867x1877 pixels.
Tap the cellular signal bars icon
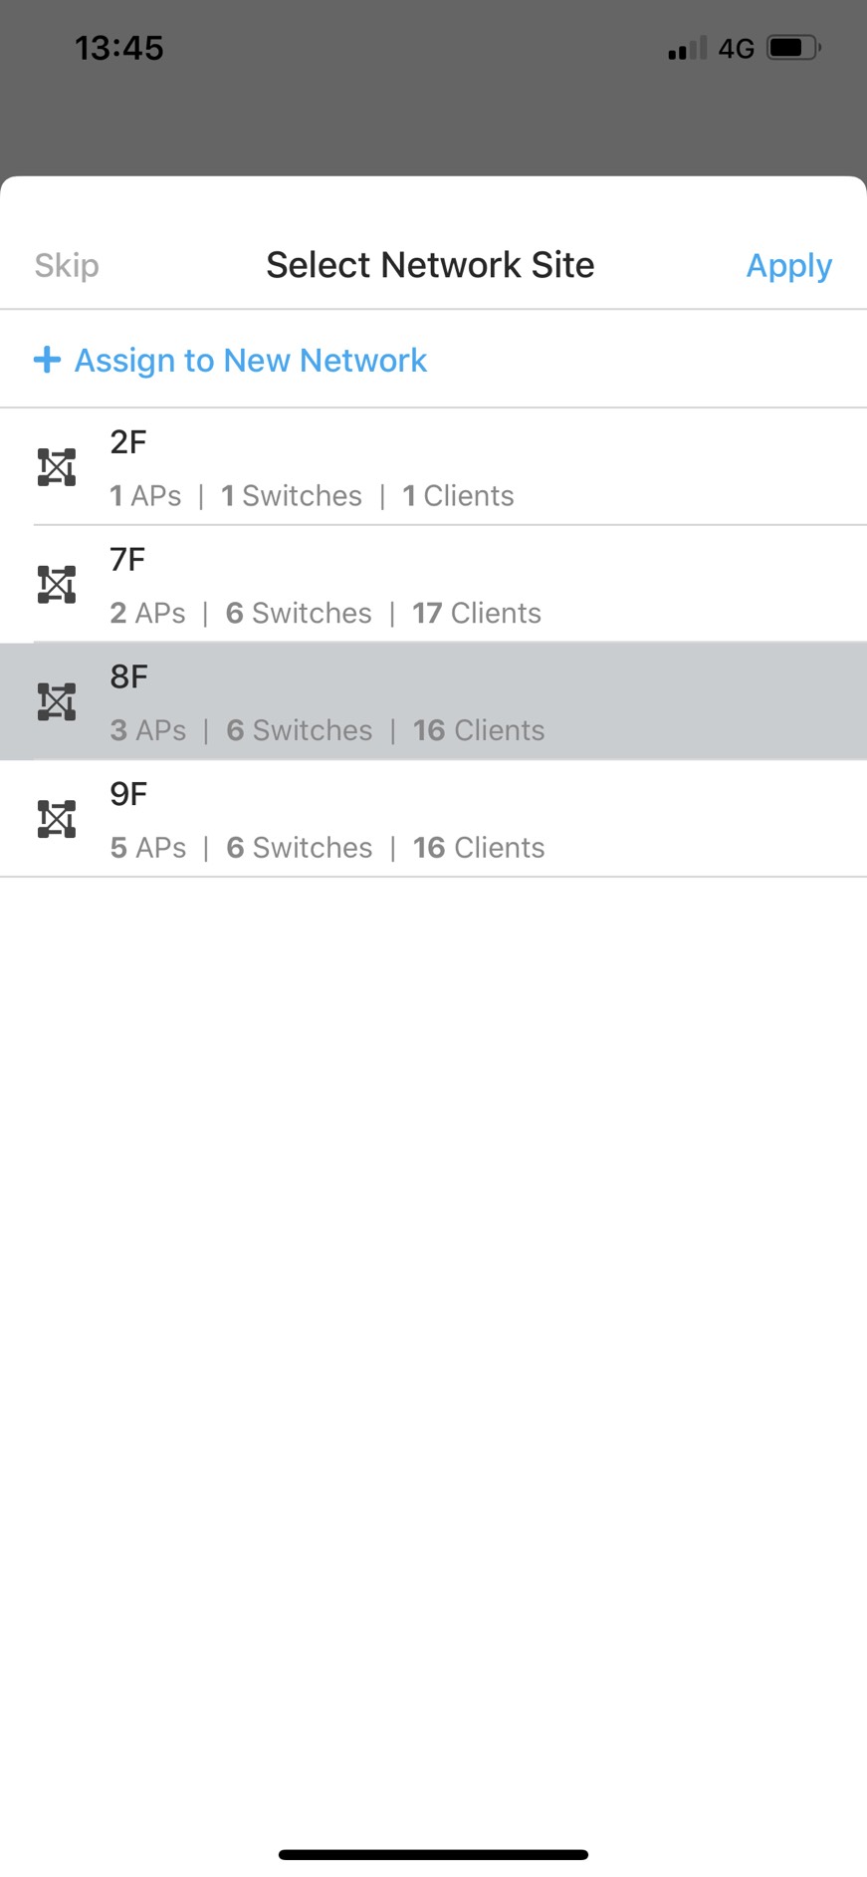click(687, 48)
